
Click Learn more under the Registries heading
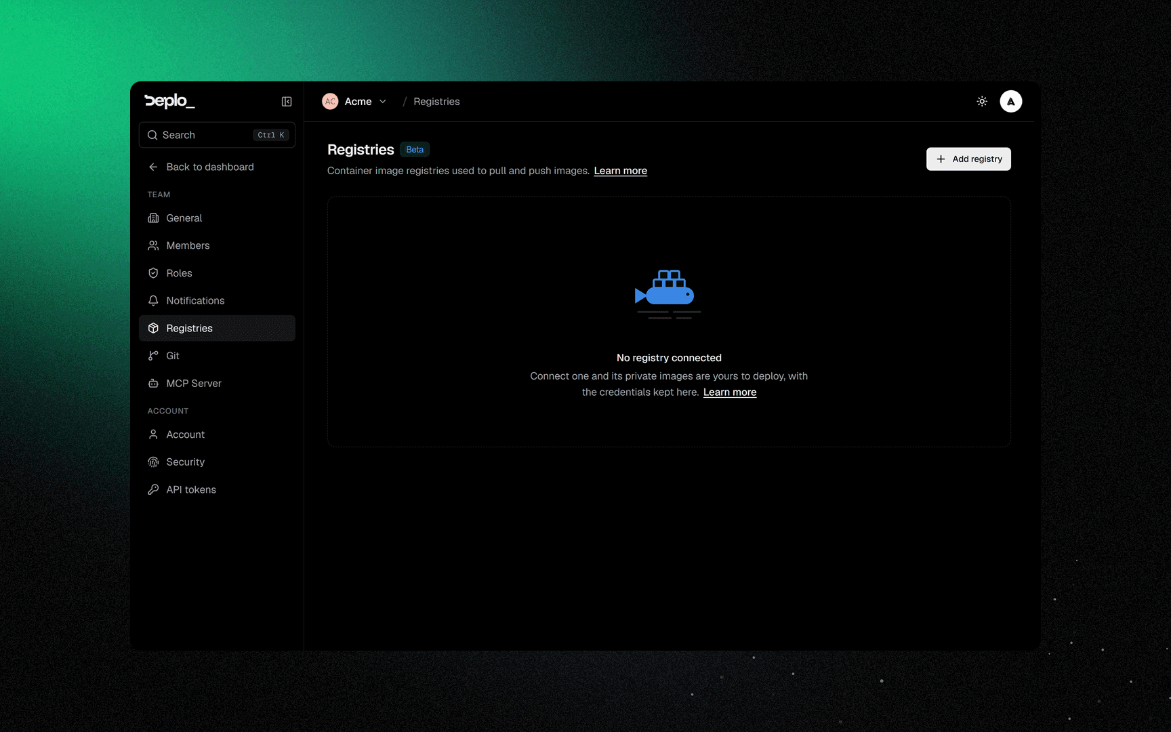(x=620, y=171)
